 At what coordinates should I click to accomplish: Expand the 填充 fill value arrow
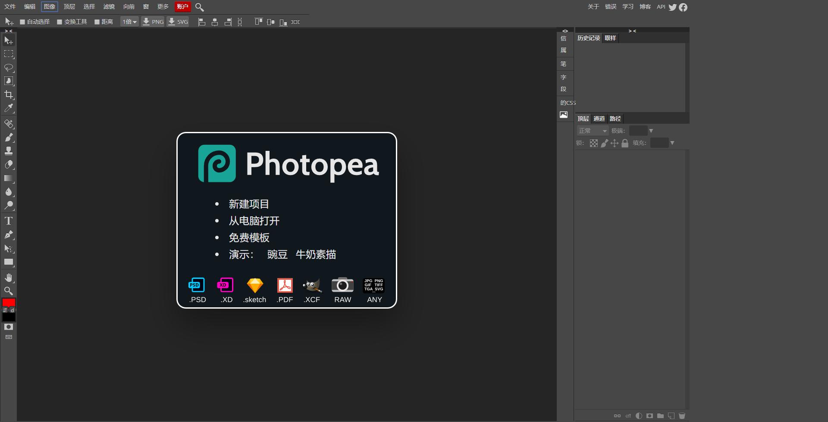(x=672, y=143)
